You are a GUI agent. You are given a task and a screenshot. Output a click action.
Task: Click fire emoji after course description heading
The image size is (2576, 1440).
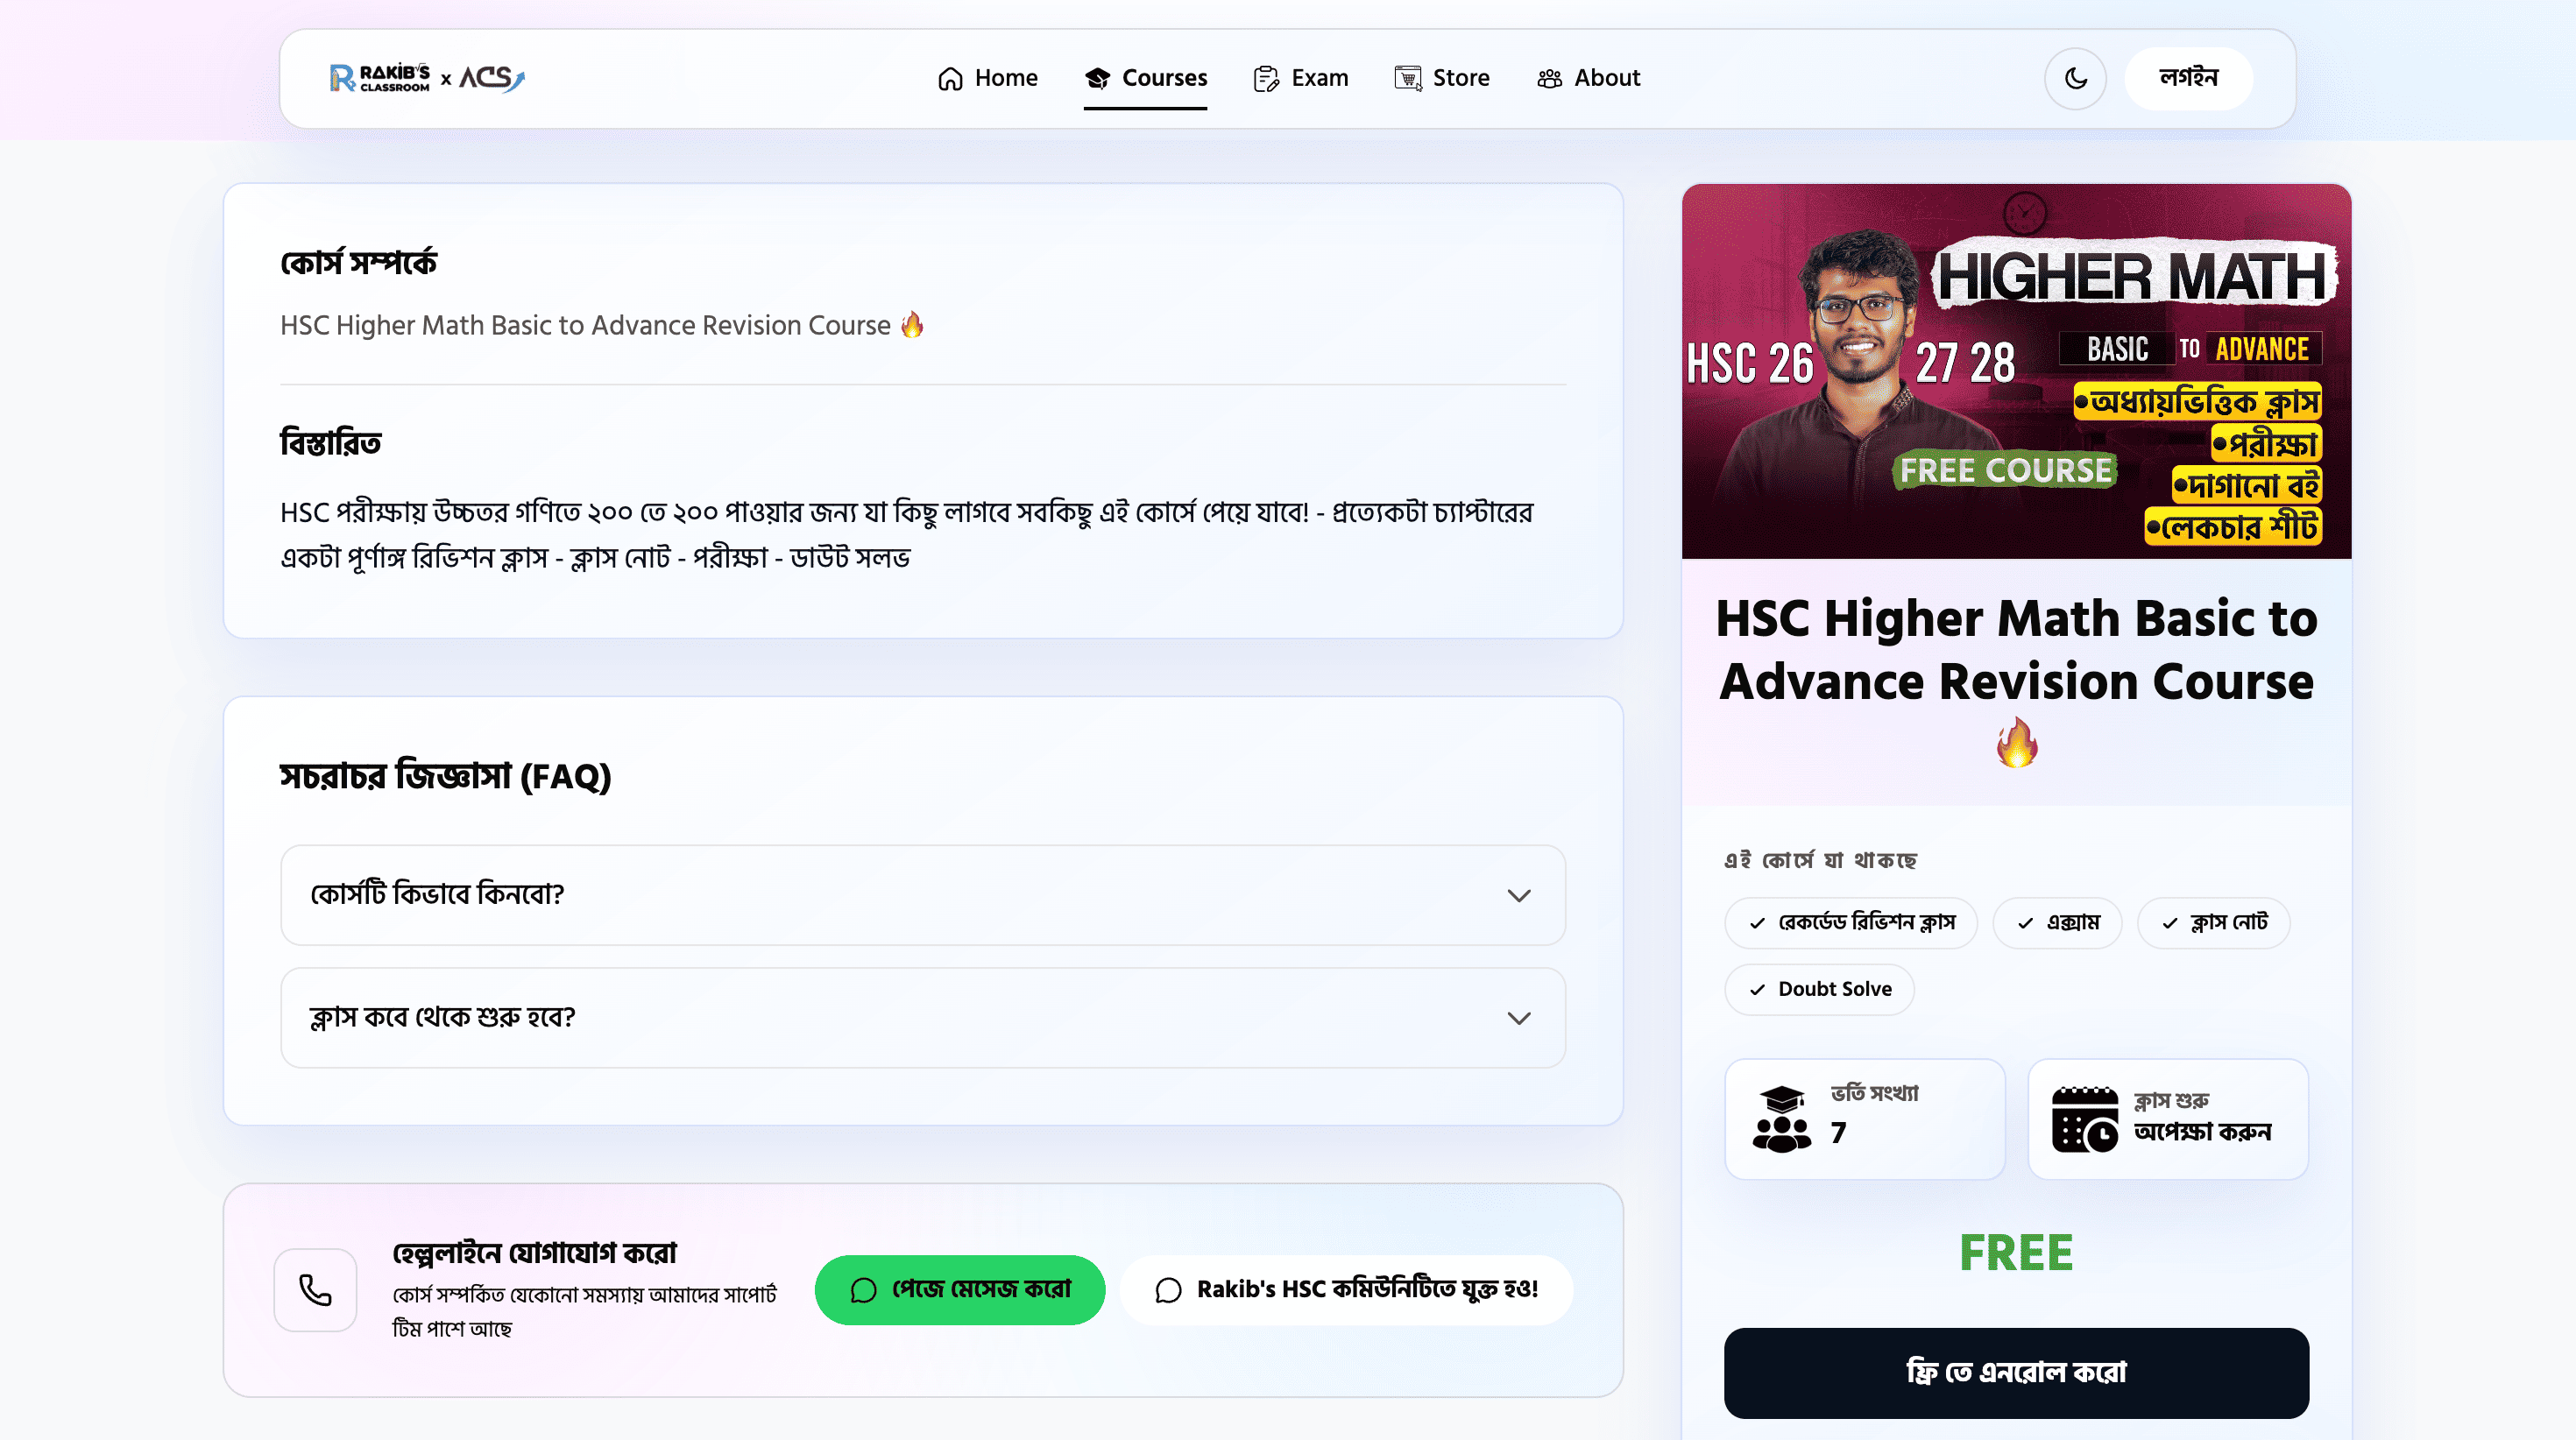coord(912,325)
